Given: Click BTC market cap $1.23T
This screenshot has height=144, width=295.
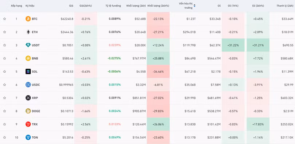Looking at the screenshot, I should point(190,19).
